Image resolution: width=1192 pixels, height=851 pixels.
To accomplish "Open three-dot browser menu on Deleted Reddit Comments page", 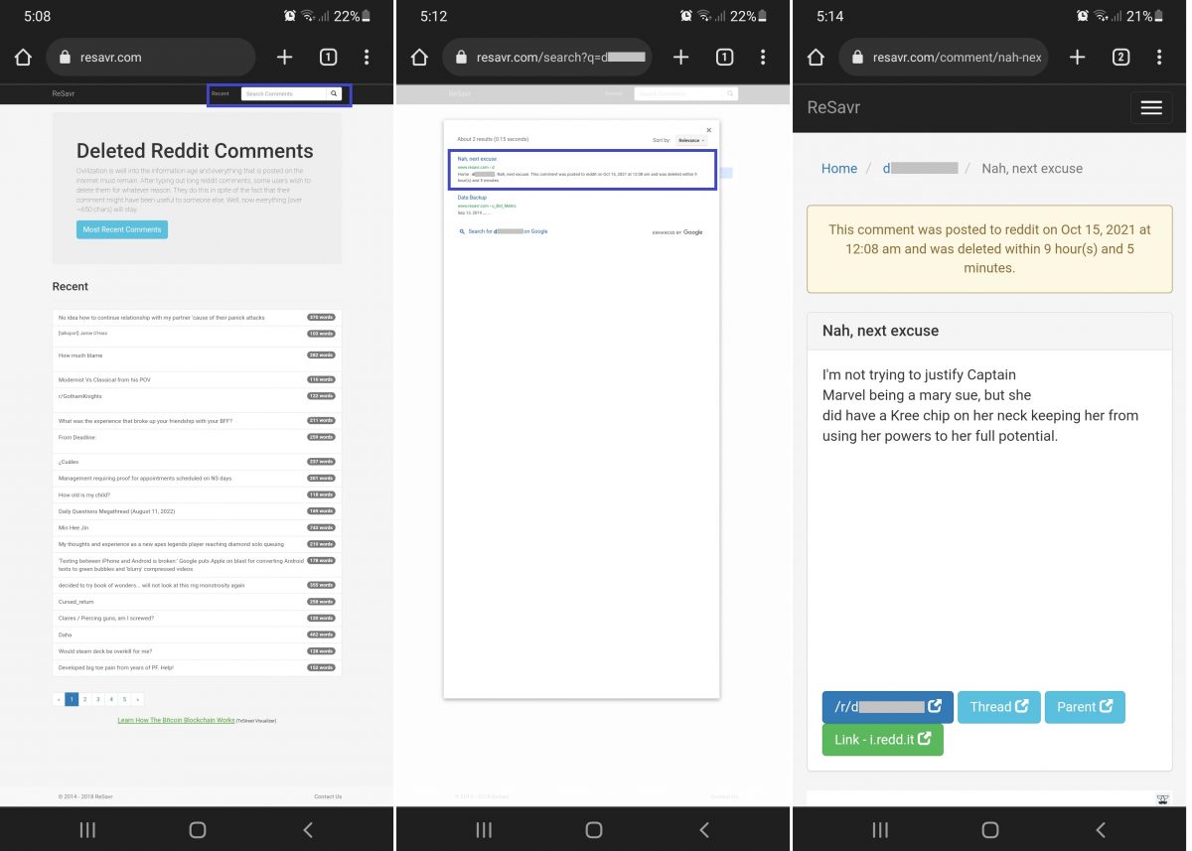I will [367, 58].
